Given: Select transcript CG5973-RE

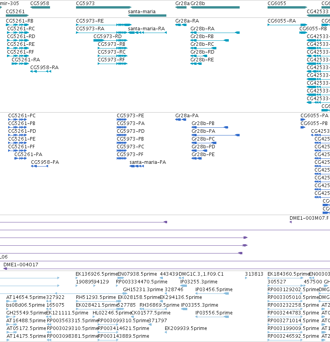Looking at the screenshot, I should pos(104,25).
